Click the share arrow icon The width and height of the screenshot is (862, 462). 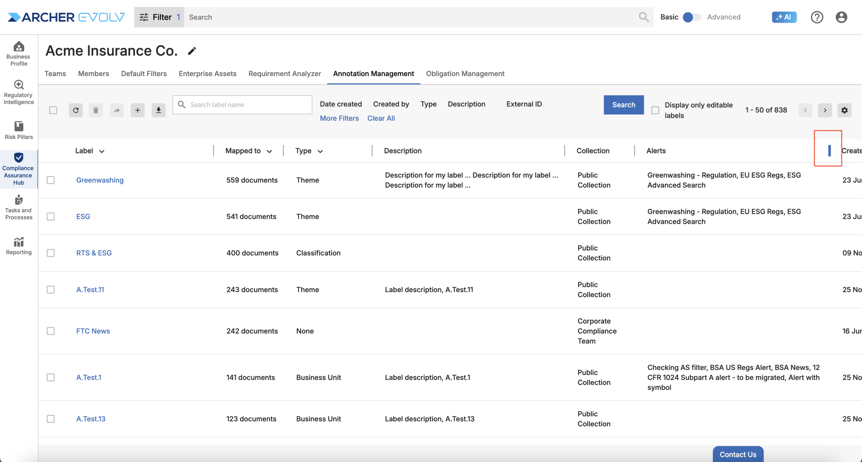[x=117, y=110]
